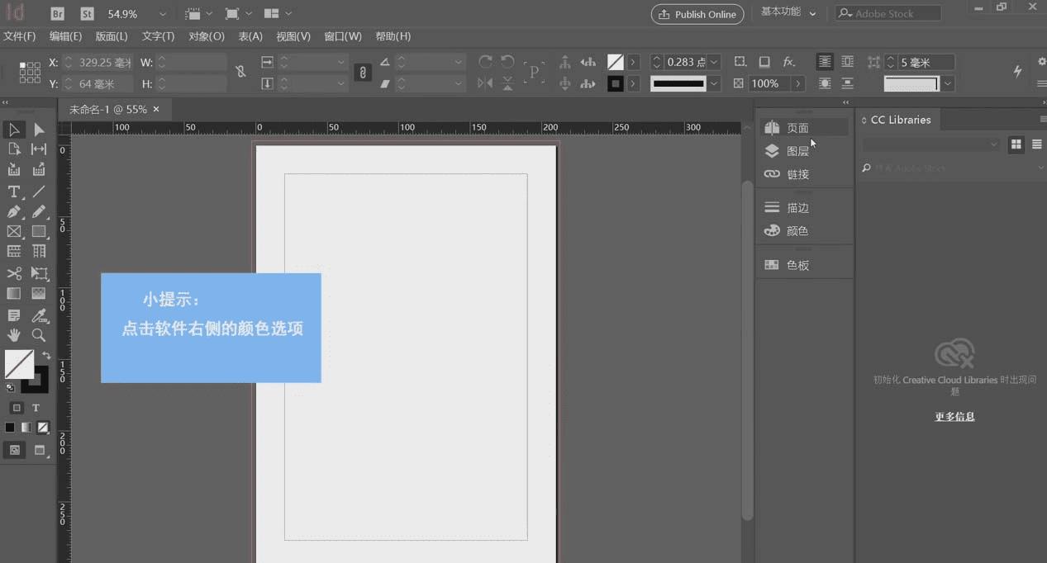The height and width of the screenshot is (563, 1047).
Task: Open the 更多信息 link
Action: tap(954, 417)
